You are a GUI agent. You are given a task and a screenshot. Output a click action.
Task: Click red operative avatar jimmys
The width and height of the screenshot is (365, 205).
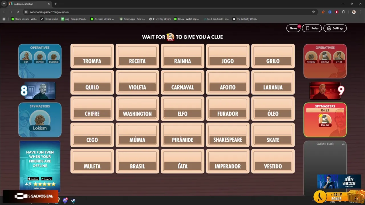(325, 57)
